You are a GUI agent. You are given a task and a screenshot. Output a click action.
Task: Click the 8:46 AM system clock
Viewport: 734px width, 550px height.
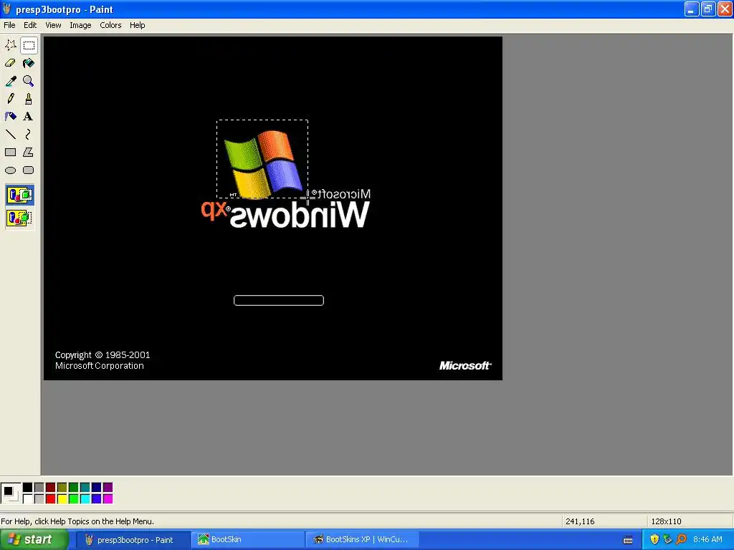coord(707,540)
